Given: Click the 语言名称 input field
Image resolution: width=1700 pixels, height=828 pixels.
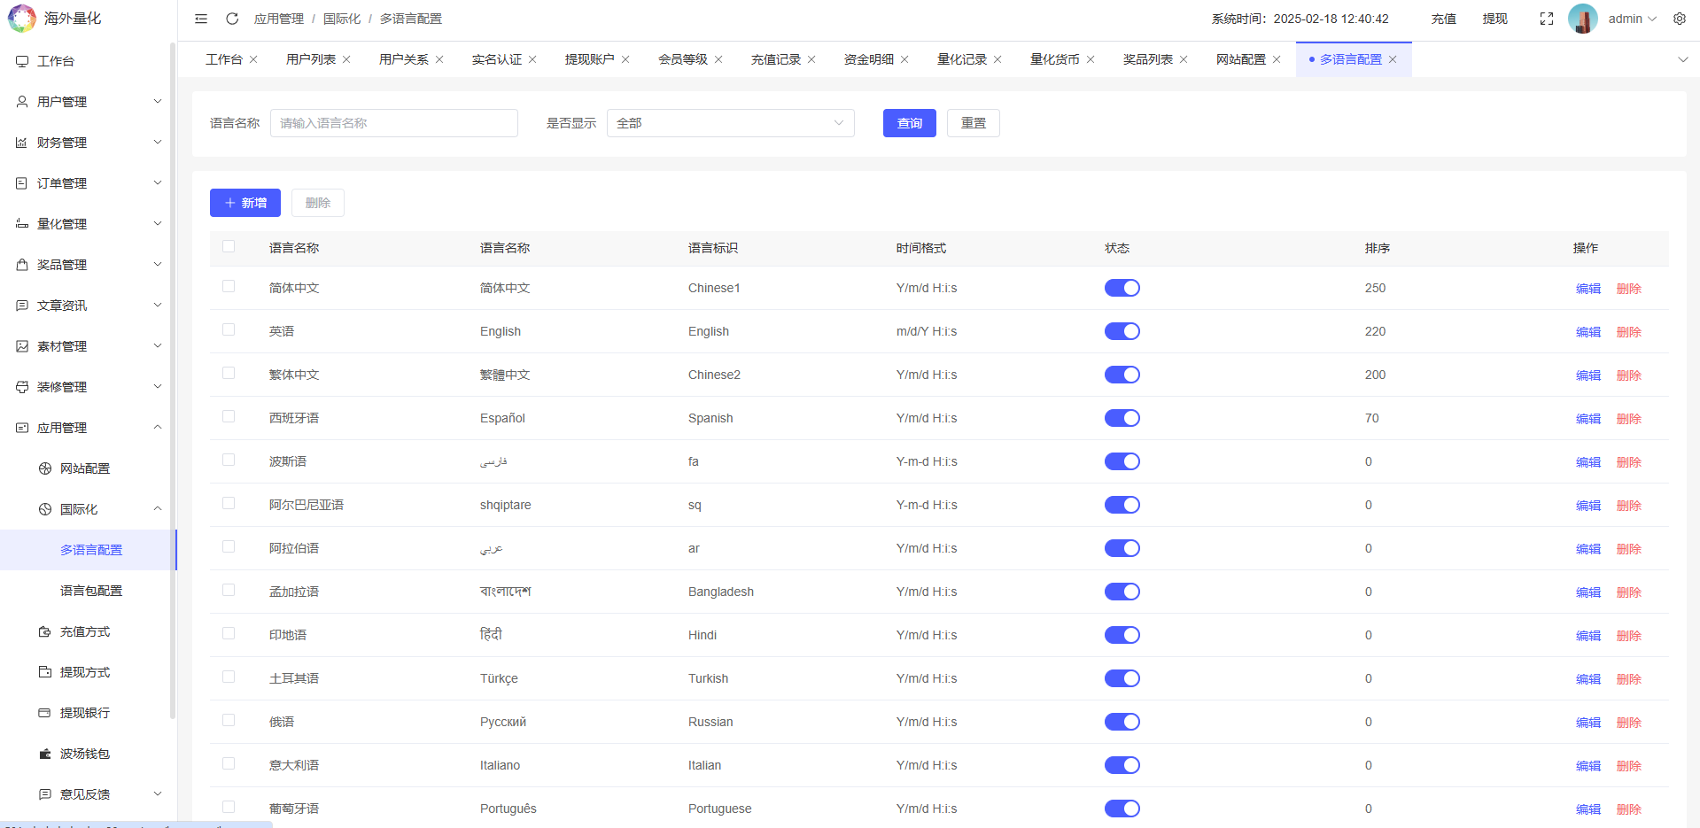Looking at the screenshot, I should (x=393, y=123).
